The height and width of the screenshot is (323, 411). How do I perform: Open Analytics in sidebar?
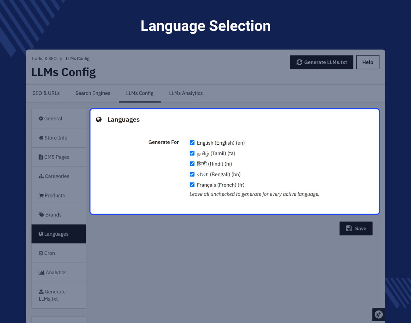59,272
